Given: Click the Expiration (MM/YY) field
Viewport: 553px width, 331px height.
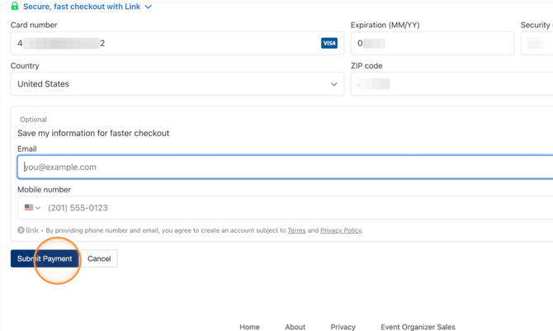Looking at the screenshot, I should tap(432, 43).
